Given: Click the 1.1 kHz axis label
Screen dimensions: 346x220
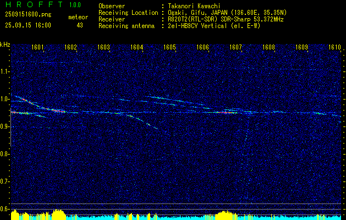Looking at the screenshot, I should point(5,71).
